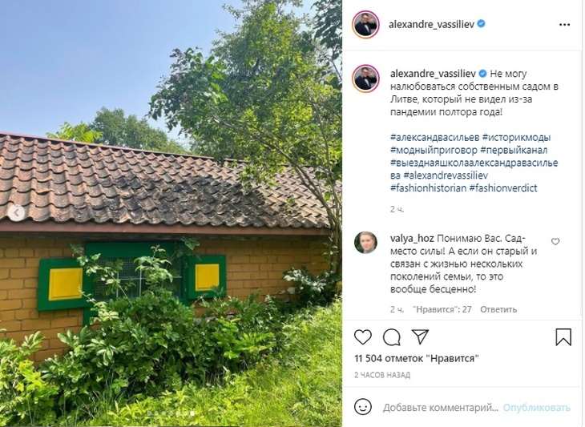View likes count on valya_hoz comment
Viewport: 585px width, 427px height.
[442, 309]
